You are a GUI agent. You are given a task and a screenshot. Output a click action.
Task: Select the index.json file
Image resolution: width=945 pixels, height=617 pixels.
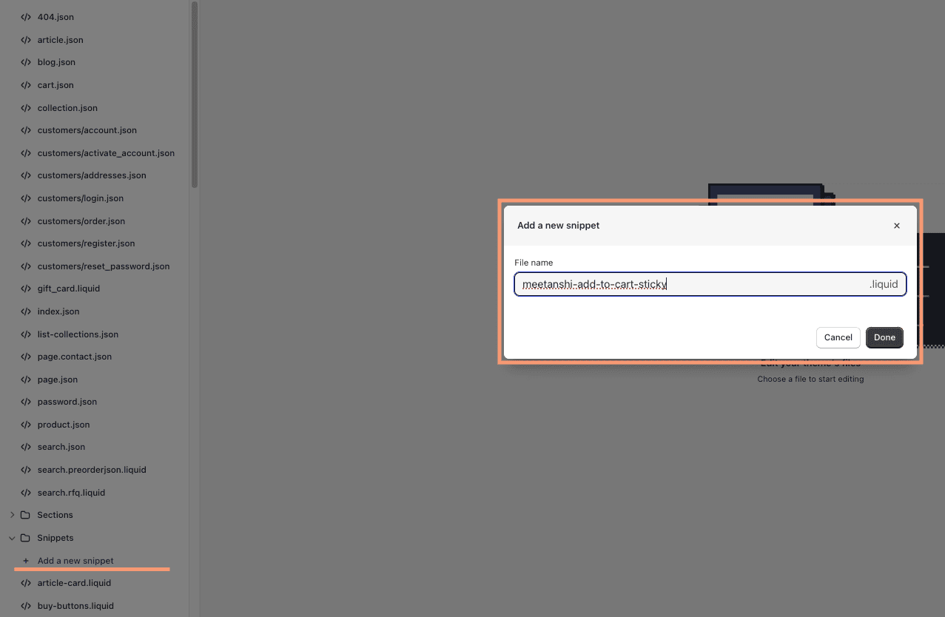tap(58, 311)
